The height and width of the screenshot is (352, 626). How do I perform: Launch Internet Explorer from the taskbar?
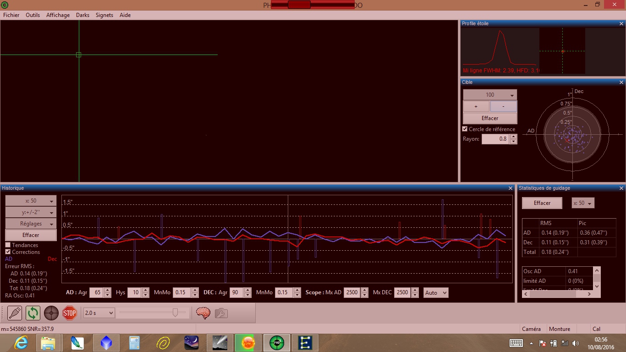click(x=21, y=343)
